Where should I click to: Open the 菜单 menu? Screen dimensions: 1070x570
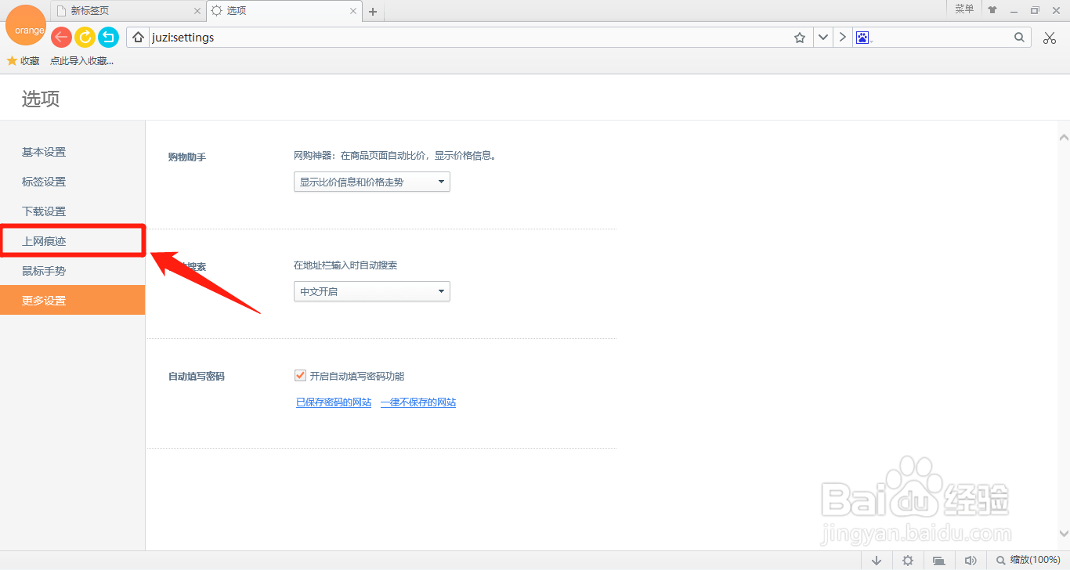point(964,9)
